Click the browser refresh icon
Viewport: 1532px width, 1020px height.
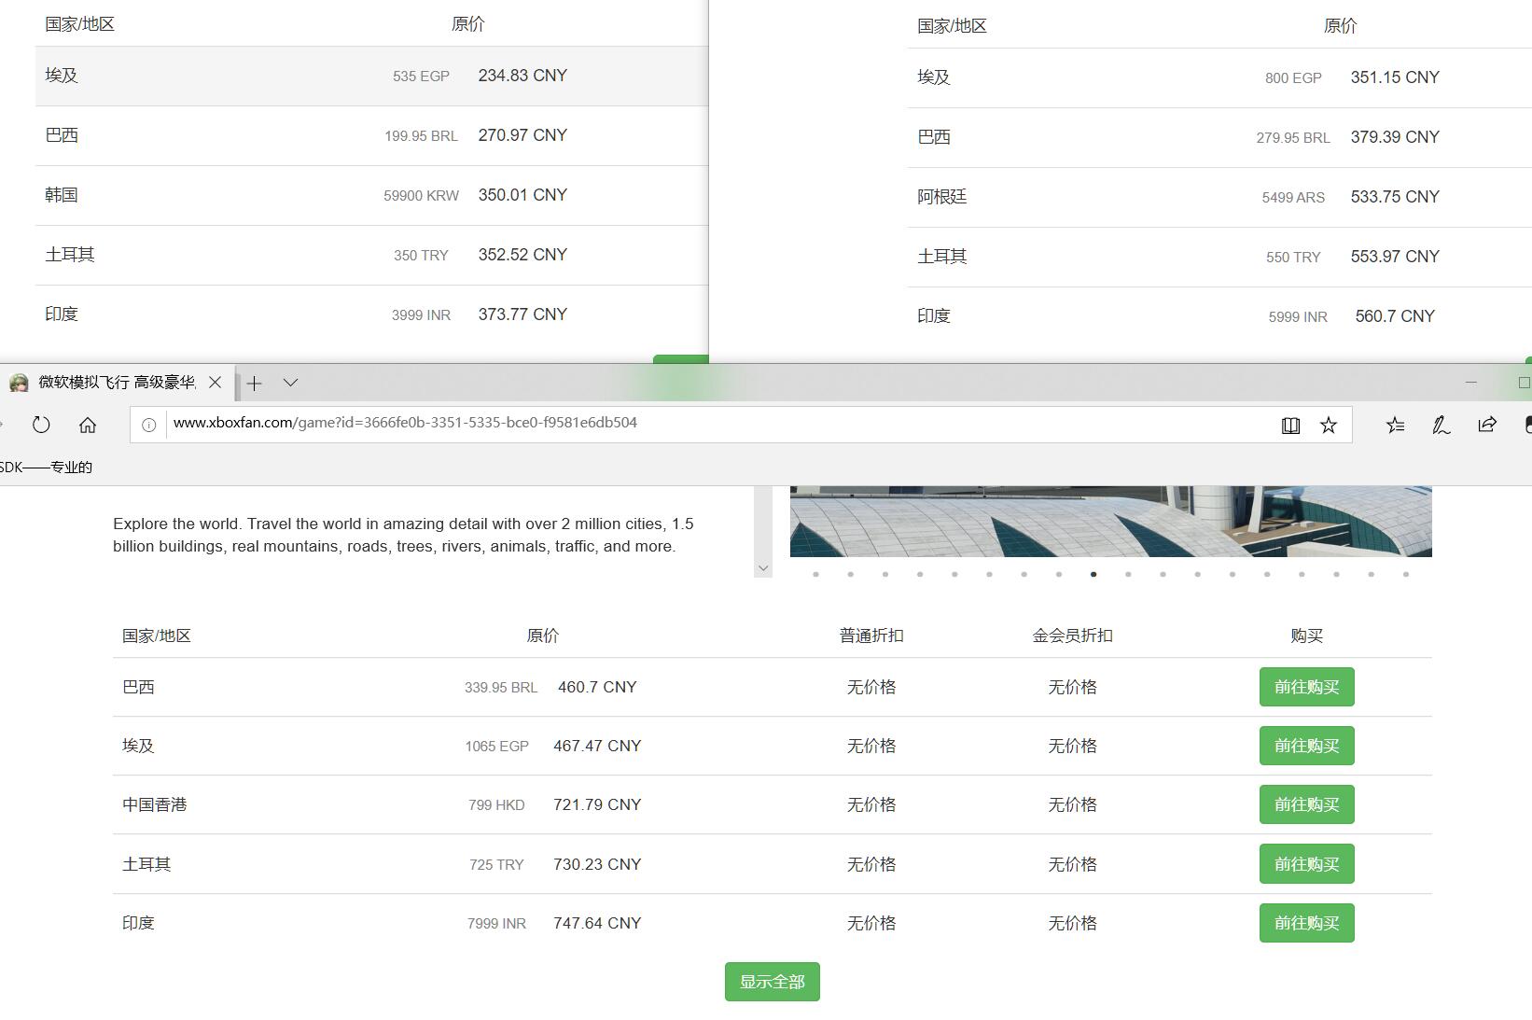tap(41, 425)
